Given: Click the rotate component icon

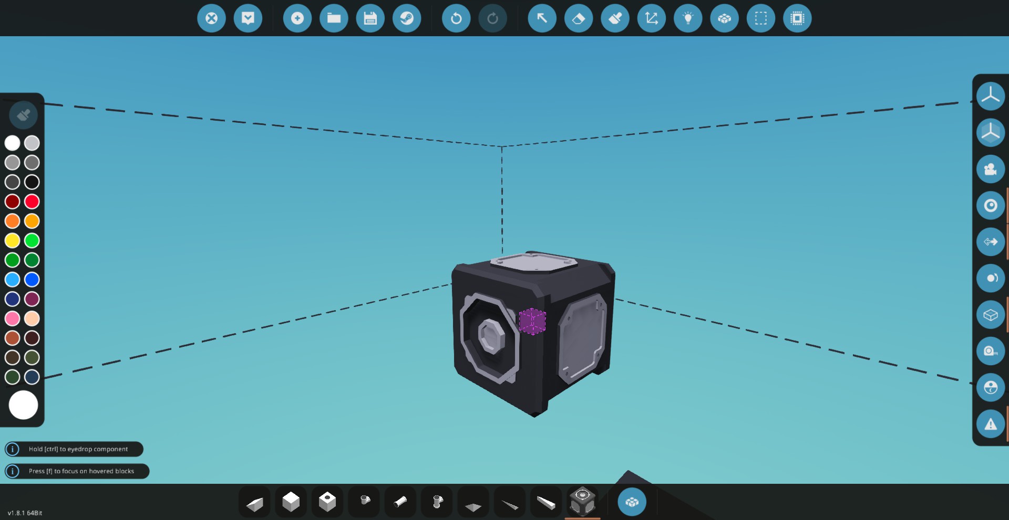Looking at the screenshot, I should point(991,278).
